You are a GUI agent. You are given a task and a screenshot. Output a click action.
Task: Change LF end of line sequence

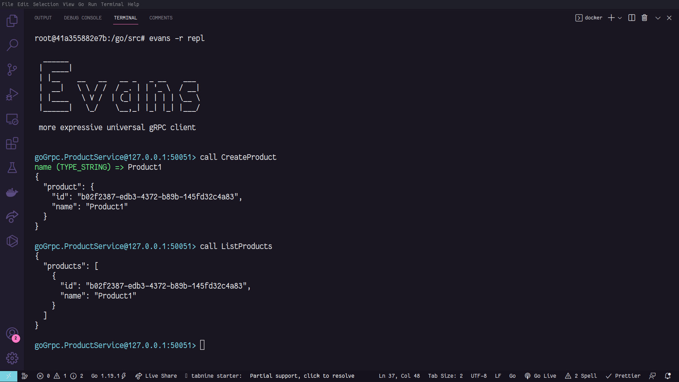(498, 376)
